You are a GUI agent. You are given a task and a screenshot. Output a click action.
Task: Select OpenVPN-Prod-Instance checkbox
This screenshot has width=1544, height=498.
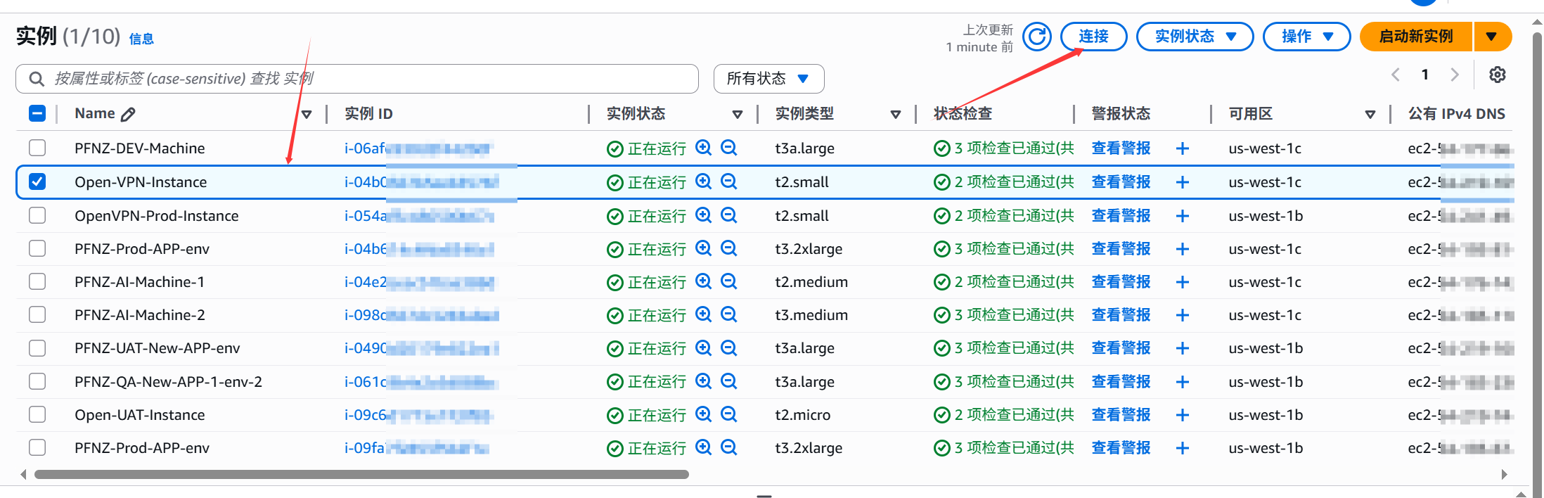click(x=37, y=215)
